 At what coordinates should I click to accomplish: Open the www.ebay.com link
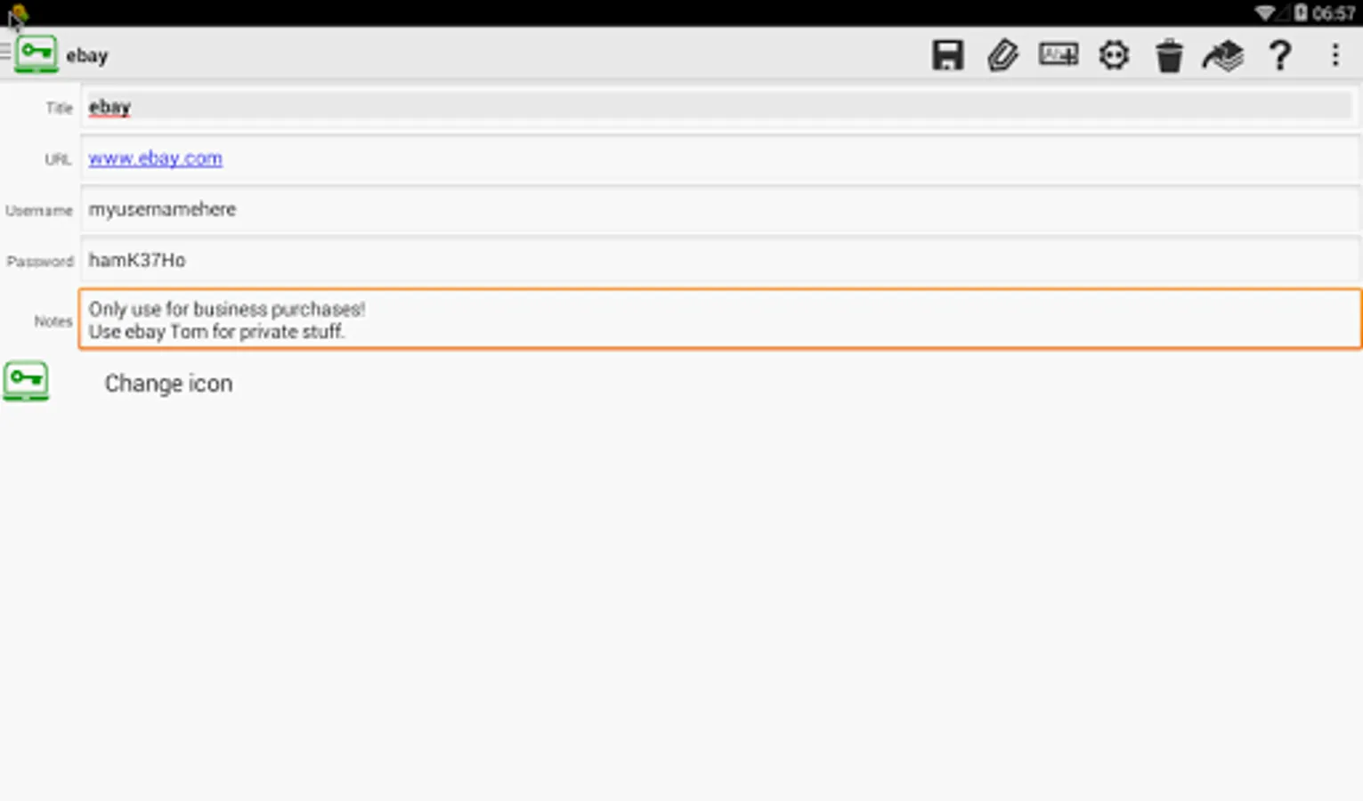pos(155,158)
